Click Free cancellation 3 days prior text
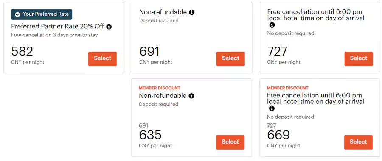 pyautogui.click(x=55, y=35)
